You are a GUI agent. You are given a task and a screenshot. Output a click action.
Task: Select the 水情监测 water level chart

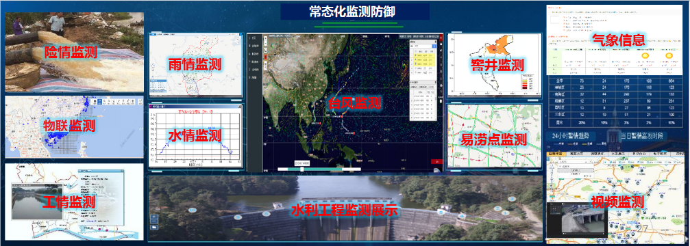pyautogui.click(x=196, y=135)
